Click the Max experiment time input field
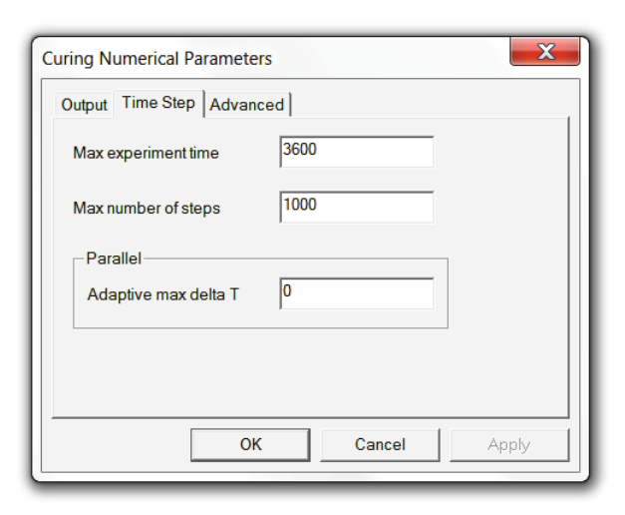 pyautogui.click(x=357, y=152)
